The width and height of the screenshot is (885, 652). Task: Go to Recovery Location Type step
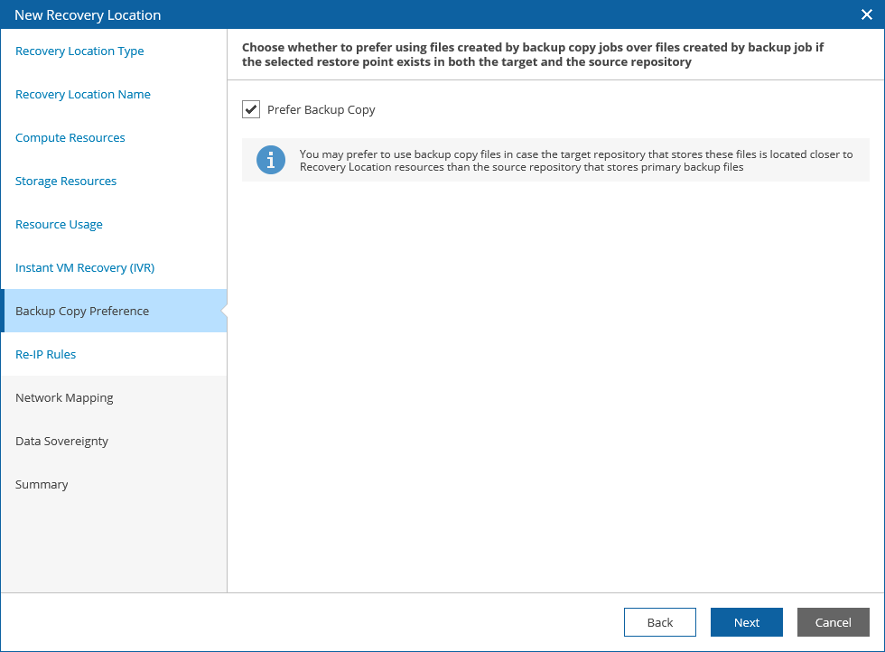point(79,51)
